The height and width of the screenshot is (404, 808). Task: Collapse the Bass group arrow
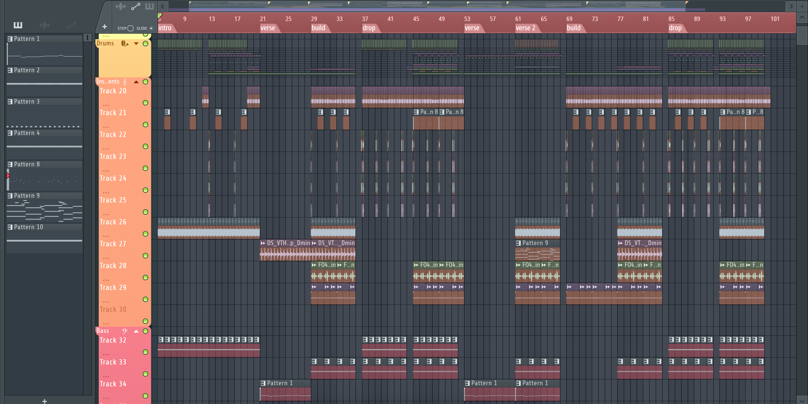click(x=136, y=331)
